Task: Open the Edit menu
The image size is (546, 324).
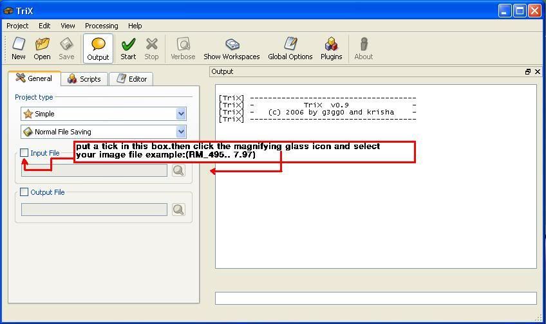Action: 44,26
